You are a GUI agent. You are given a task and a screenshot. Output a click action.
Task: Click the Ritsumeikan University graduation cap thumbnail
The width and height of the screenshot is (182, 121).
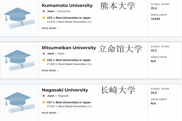pos(19,60)
